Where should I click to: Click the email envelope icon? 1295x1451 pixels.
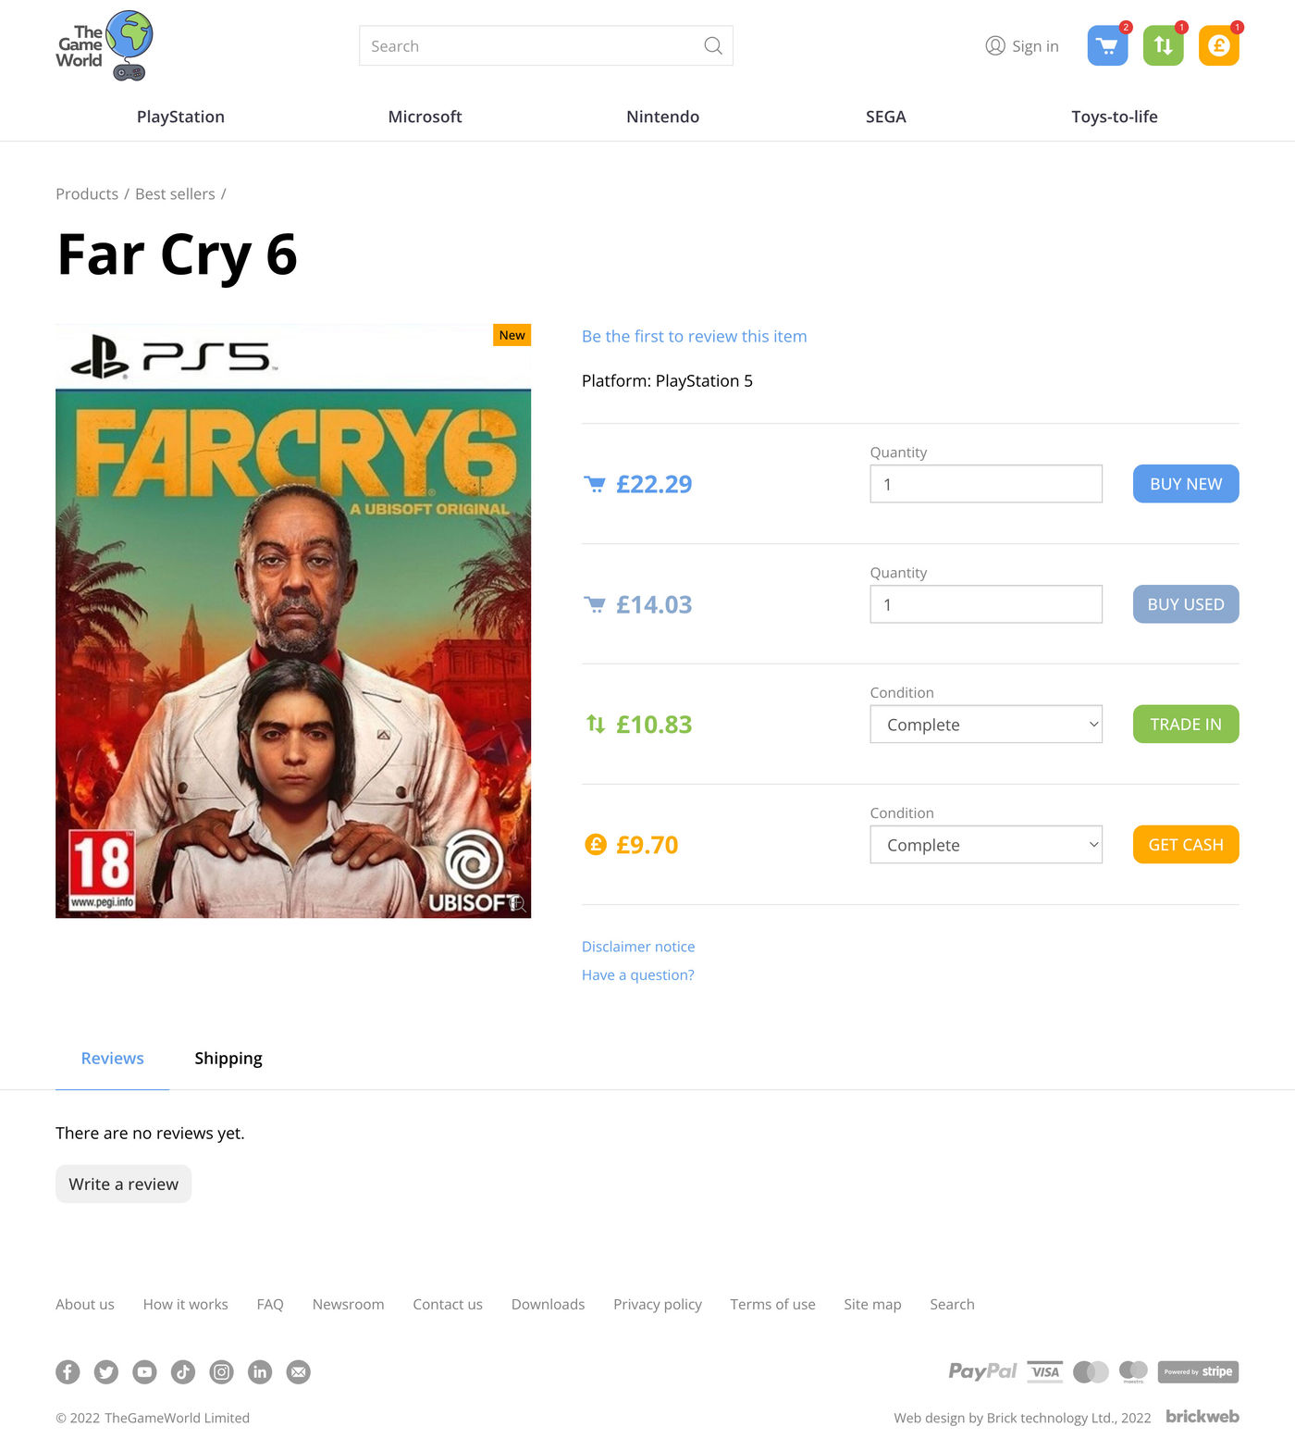(x=298, y=1371)
